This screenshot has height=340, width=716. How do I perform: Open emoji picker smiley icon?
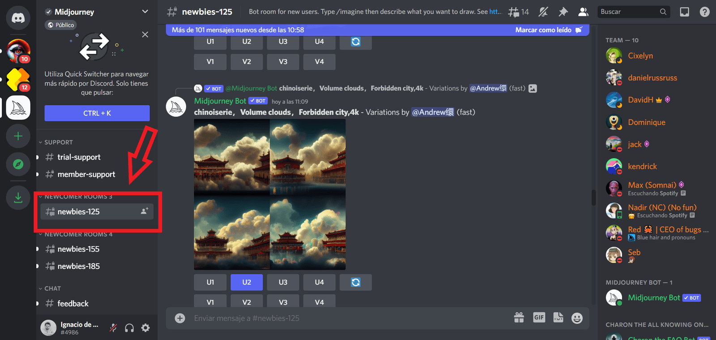pyautogui.click(x=577, y=318)
